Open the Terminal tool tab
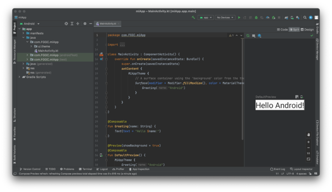The image size is (332, 192). [x=85, y=169]
